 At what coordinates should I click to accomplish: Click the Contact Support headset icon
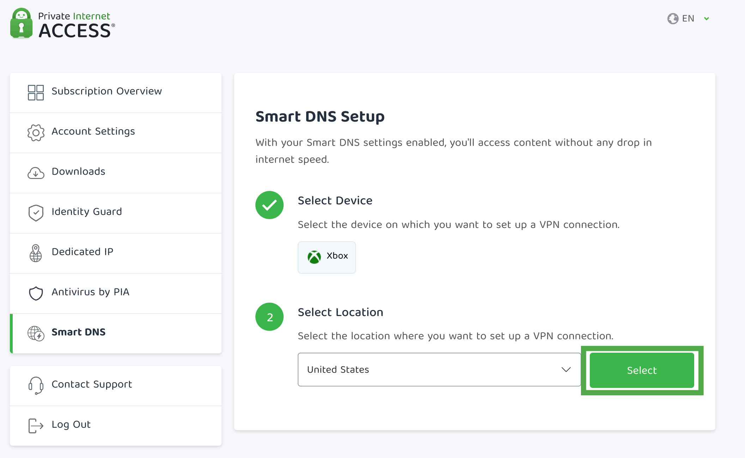tap(36, 385)
